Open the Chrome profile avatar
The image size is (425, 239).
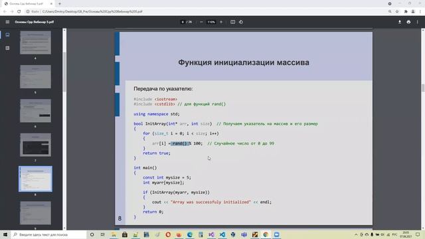413,12
